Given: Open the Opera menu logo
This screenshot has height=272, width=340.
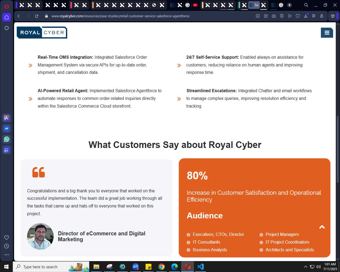Looking at the screenshot, I should (7, 6).
